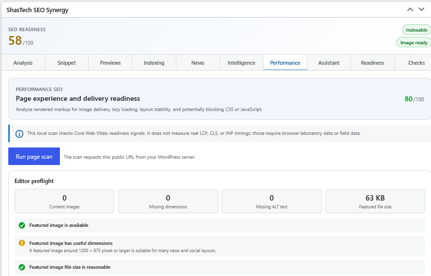Click the Featured image is available row
This screenshot has width=431, height=276.
[x=220, y=225]
